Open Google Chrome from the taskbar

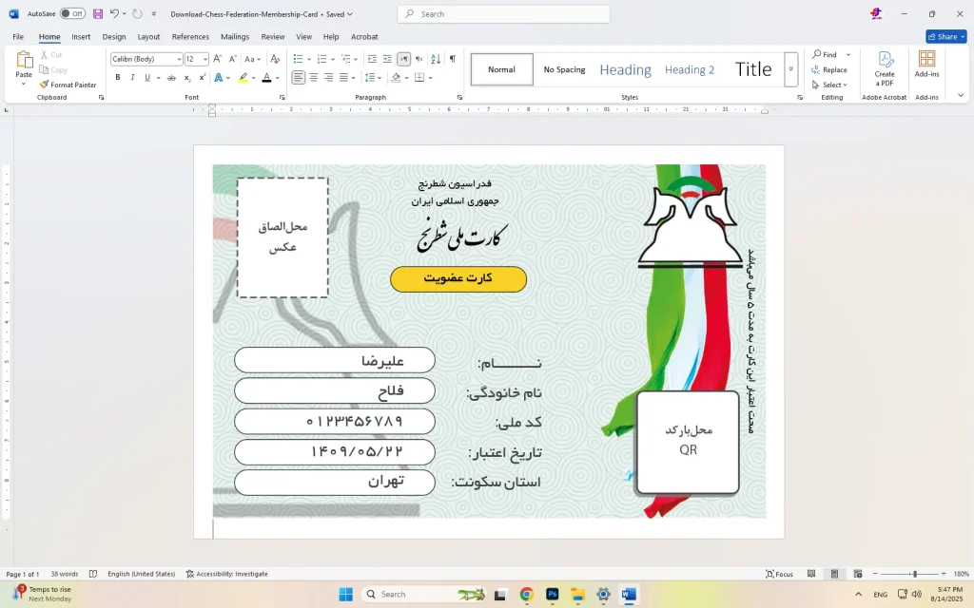(526, 595)
